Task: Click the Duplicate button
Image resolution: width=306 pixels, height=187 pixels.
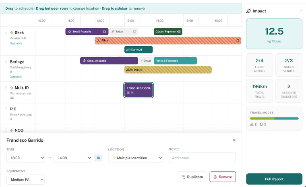Action: [x=192, y=177]
